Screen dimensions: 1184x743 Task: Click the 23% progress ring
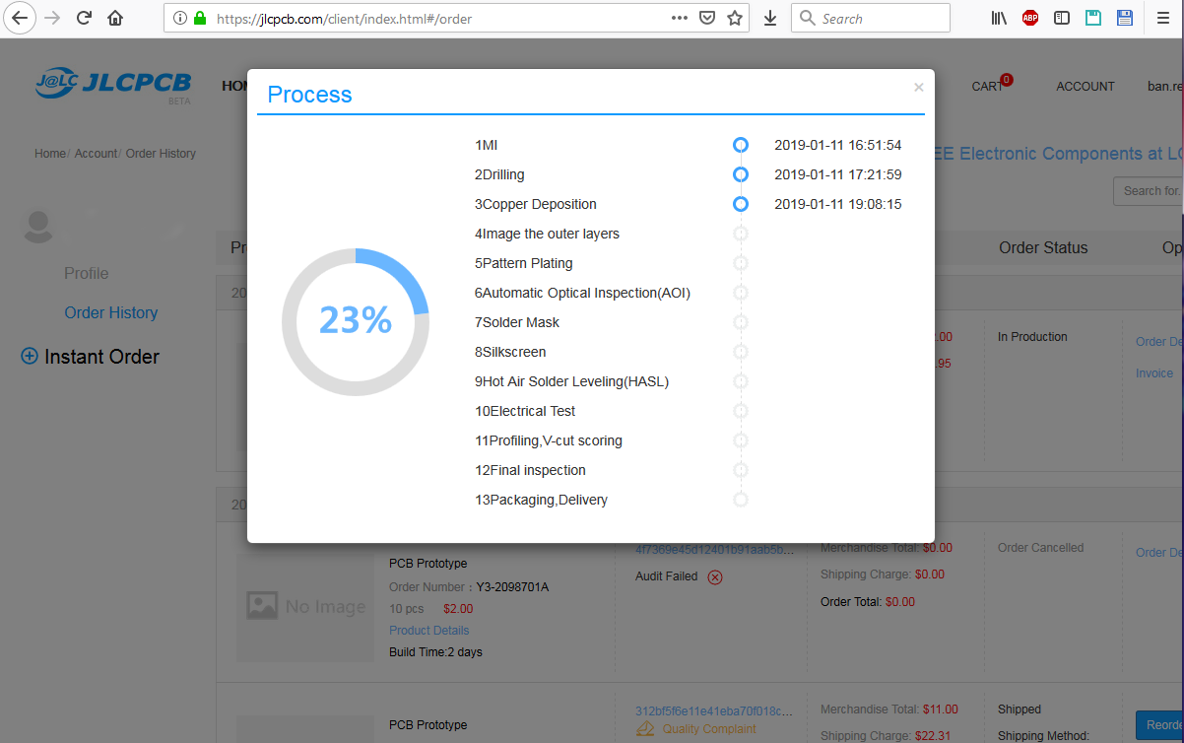tap(355, 321)
